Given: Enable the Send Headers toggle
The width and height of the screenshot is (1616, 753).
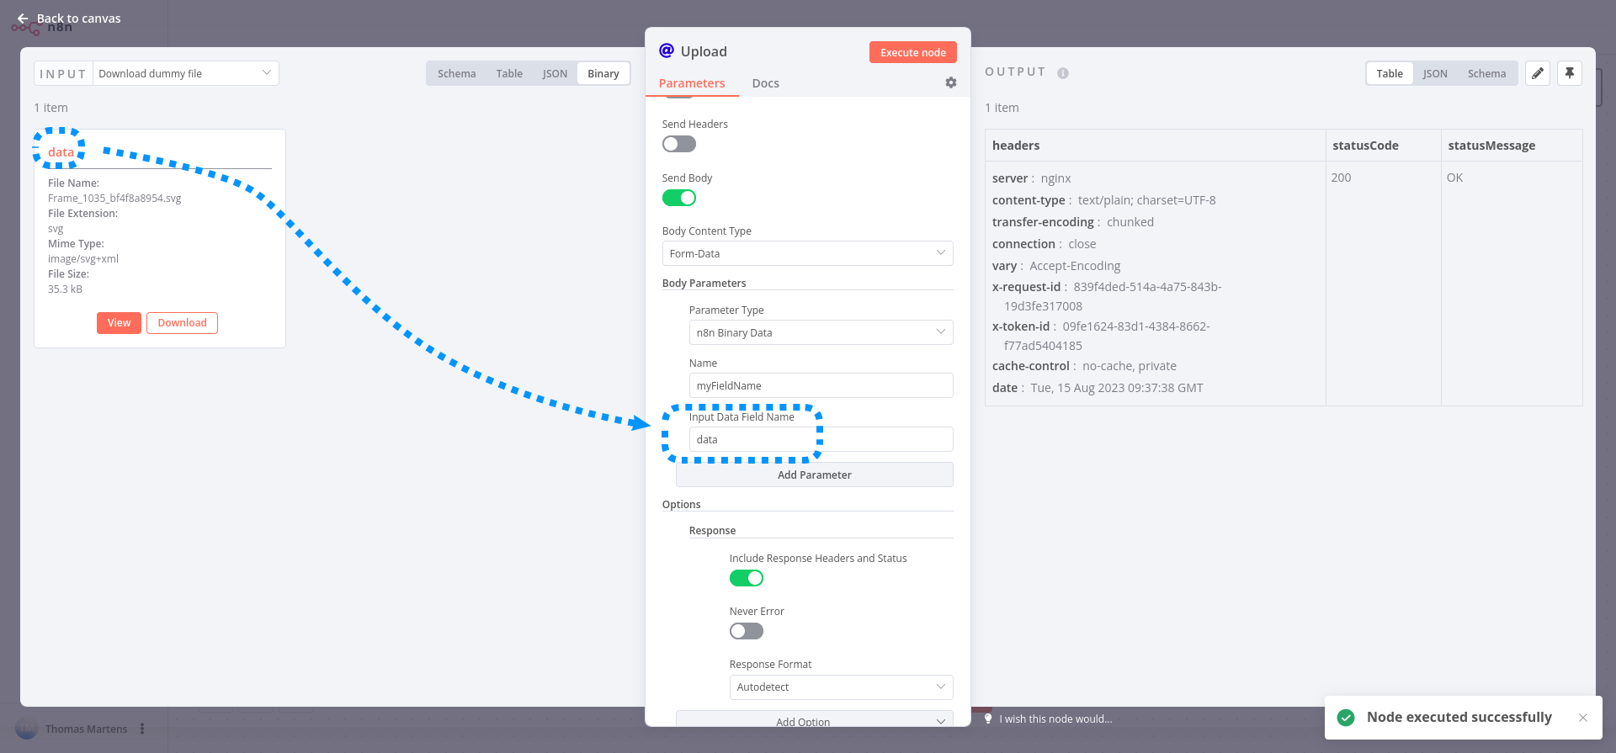Looking at the screenshot, I should click(x=678, y=144).
